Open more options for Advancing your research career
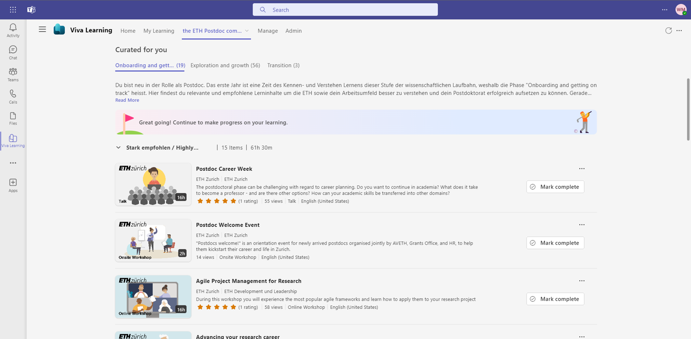Viewport: 691px width, 339px height. [582, 336]
